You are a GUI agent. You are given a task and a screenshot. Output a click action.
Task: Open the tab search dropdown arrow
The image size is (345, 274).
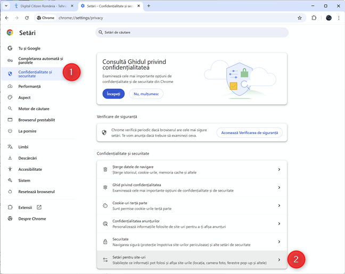(6, 5)
